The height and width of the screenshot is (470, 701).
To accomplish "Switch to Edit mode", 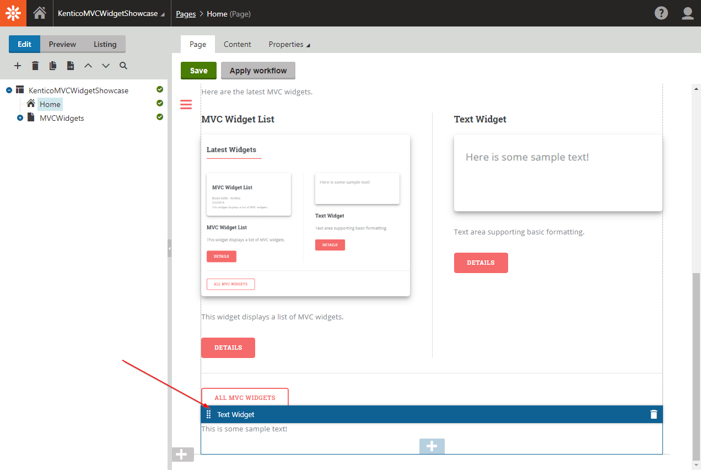I will (x=24, y=44).
